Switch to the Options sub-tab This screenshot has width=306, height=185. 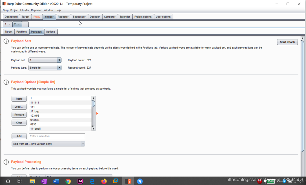[x=50, y=32]
